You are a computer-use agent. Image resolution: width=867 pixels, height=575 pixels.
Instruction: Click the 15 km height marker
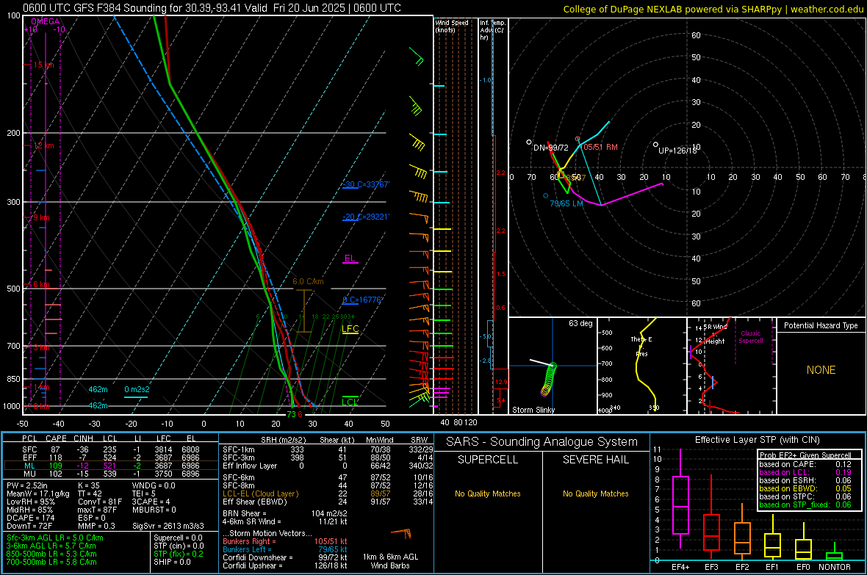[43, 65]
